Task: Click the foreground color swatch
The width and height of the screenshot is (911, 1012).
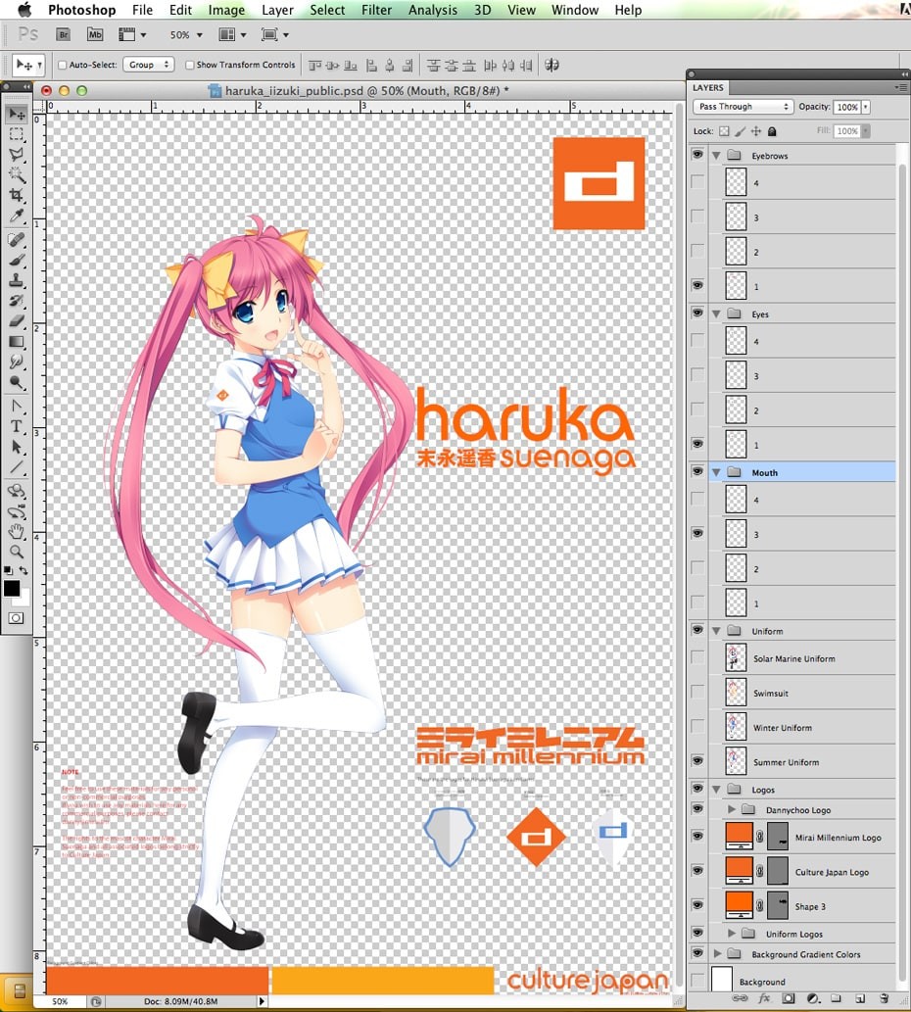Action: coord(12,588)
